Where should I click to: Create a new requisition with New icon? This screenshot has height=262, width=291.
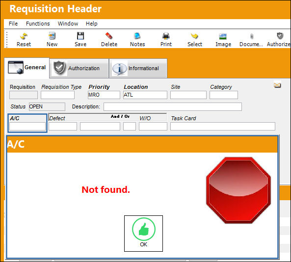point(52,36)
